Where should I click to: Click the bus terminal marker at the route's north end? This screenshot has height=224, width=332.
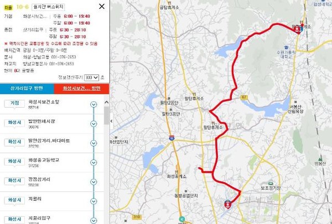coord(298,29)
